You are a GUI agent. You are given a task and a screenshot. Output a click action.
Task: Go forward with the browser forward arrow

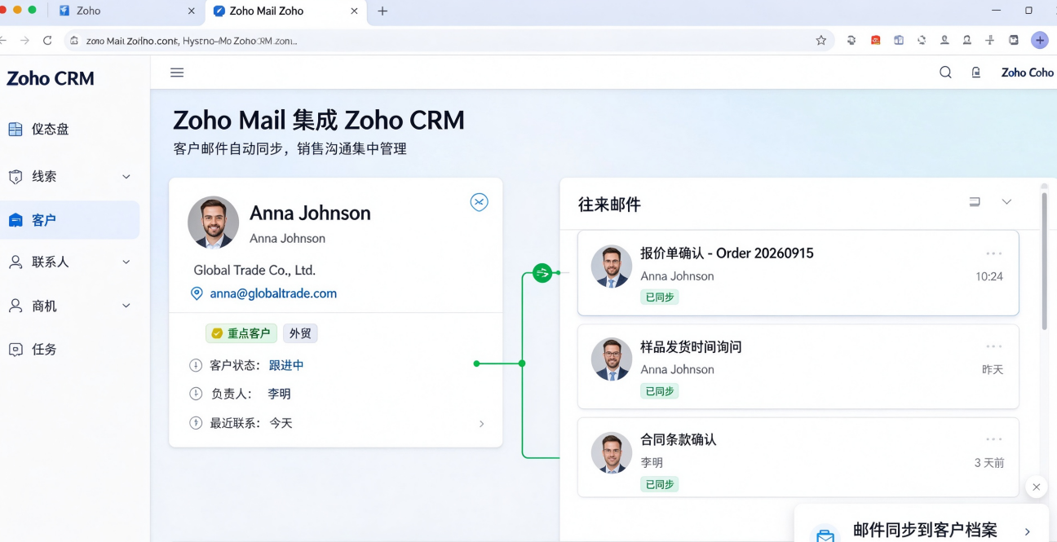[x=24, y=40]
